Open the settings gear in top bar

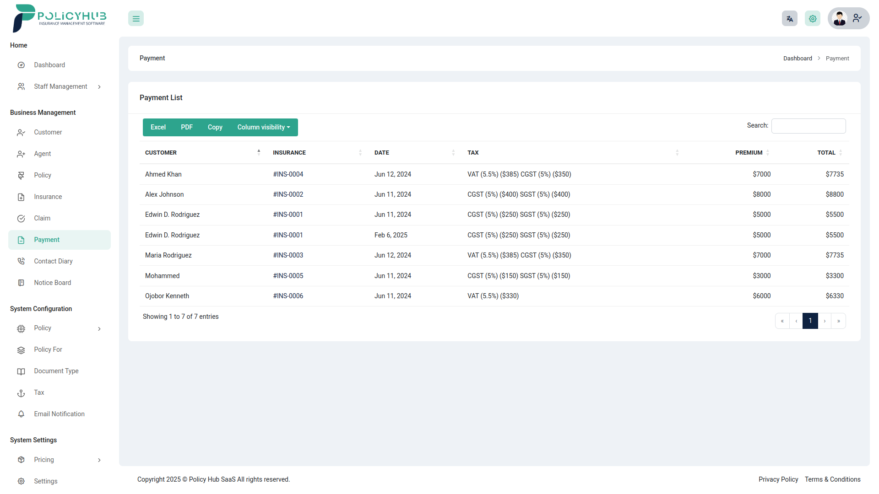[813, 18]
